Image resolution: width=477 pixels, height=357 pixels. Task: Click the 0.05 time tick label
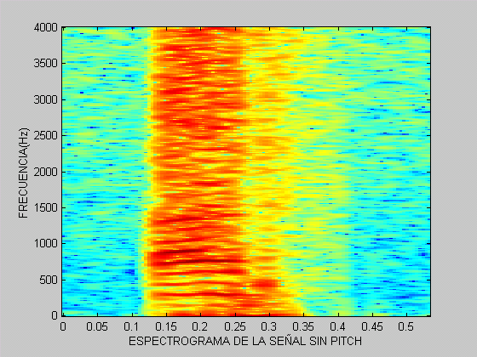(x=97, y=326)
